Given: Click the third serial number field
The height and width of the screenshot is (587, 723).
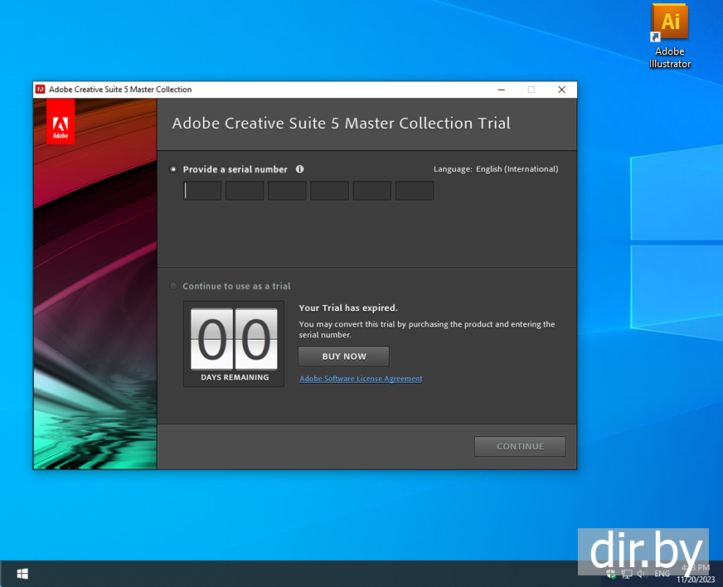Looking at the screenshot, I should click(287, 191).
